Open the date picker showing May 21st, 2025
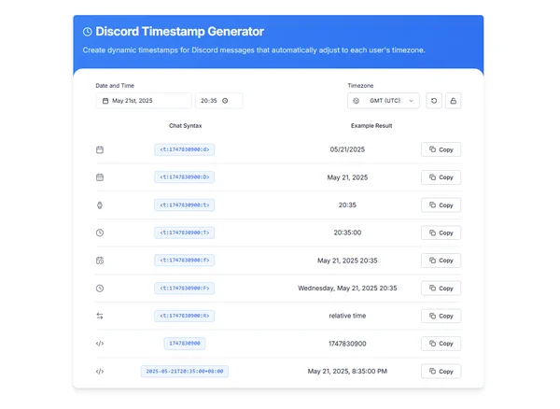560x409 pixels. (144, 101)
